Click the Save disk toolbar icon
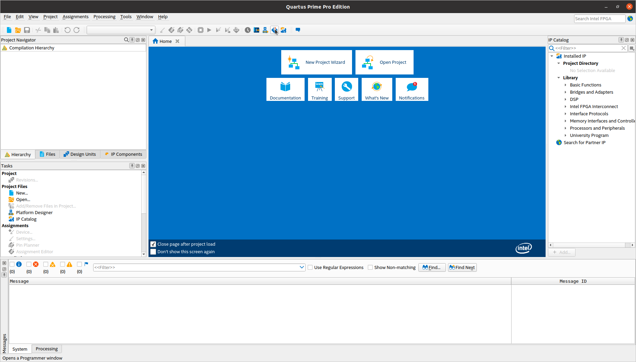 pos(27,30)
